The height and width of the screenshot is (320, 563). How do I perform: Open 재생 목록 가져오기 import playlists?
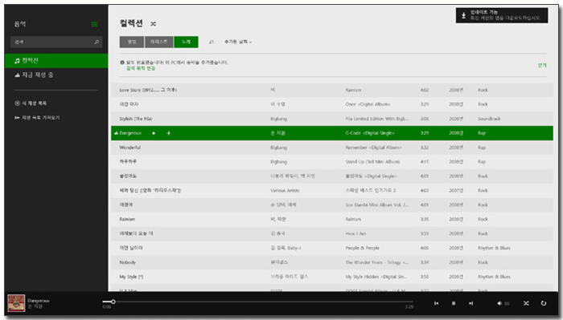(x=37, y=117)
